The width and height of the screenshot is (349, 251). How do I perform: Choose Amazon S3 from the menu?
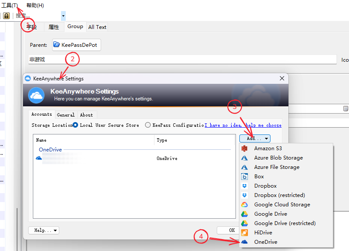click(286, 148)
